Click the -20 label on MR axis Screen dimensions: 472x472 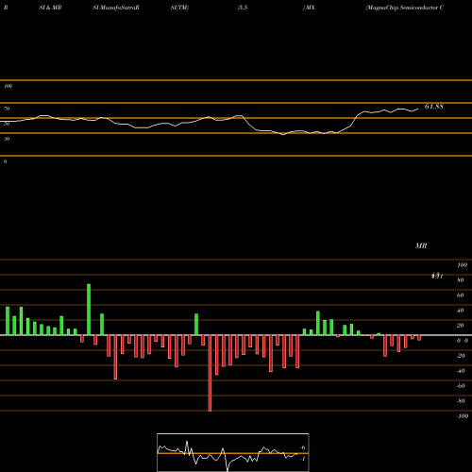[461, 356]
